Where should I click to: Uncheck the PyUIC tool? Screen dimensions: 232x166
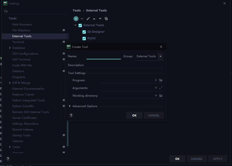pyautogui.click(x=84, y=39)
